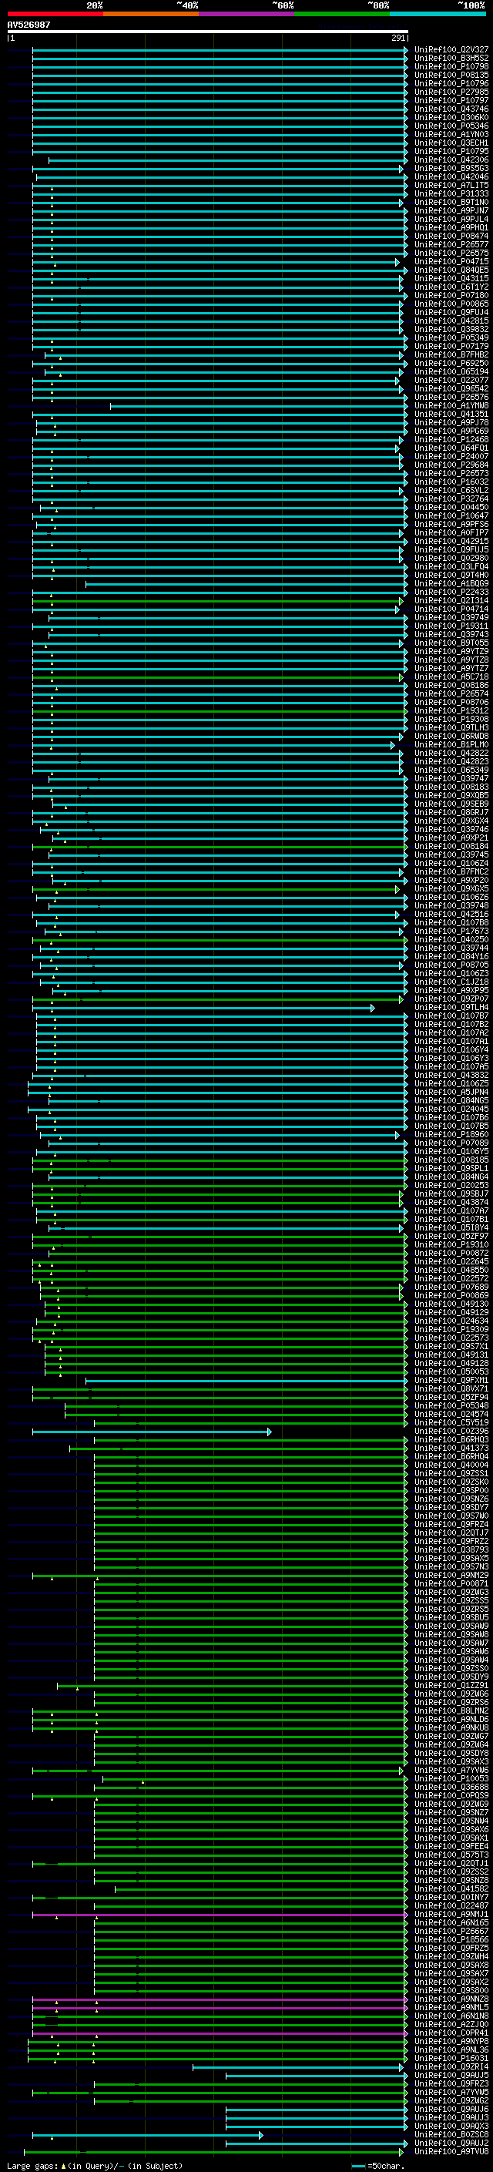The height and width of the screenshot is (2172, 493).
Task: Select hit label UniRef100_P10053
Action: pyautogui.click(x=451, y=1779)
